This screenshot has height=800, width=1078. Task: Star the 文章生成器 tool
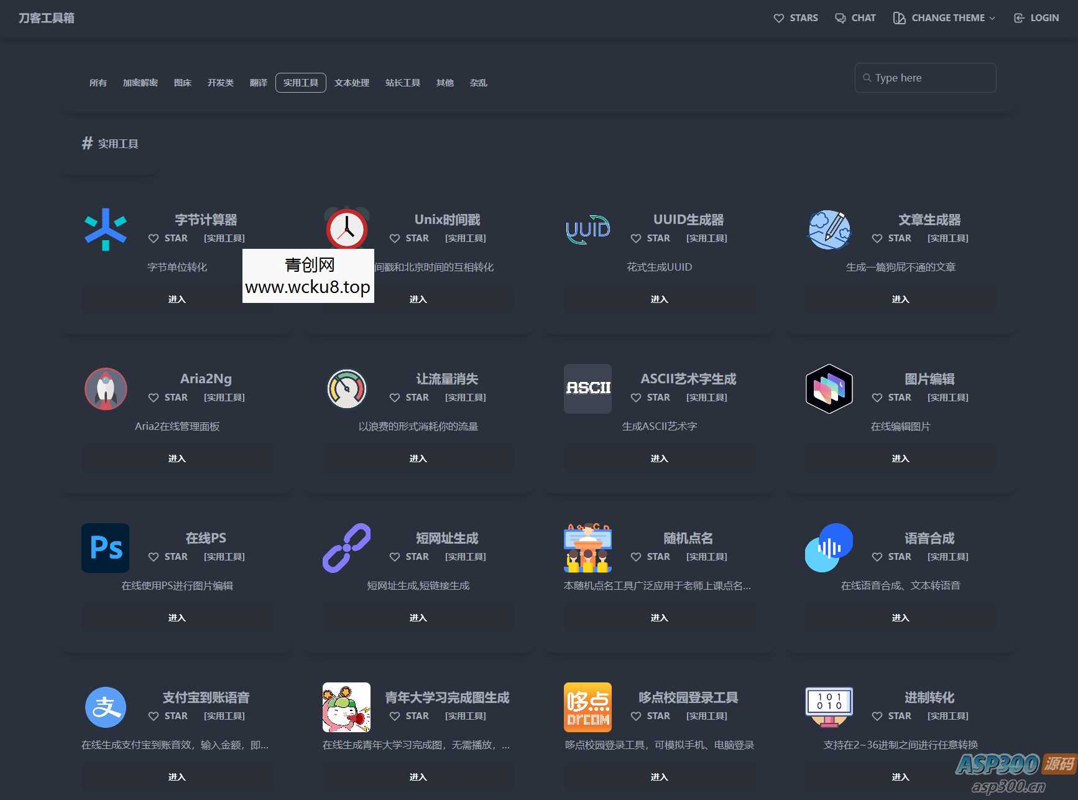[891, 238]
